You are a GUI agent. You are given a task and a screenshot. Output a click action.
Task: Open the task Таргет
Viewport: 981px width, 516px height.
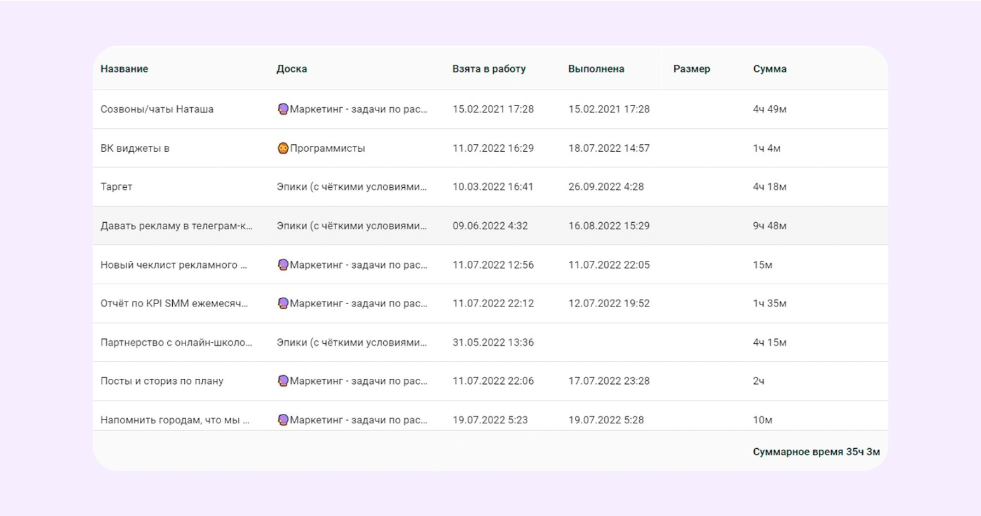pyautogui.click(x=116, y=187)
